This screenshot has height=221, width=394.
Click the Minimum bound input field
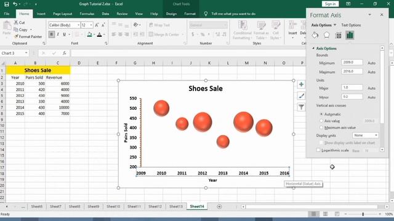coord(352,63)
